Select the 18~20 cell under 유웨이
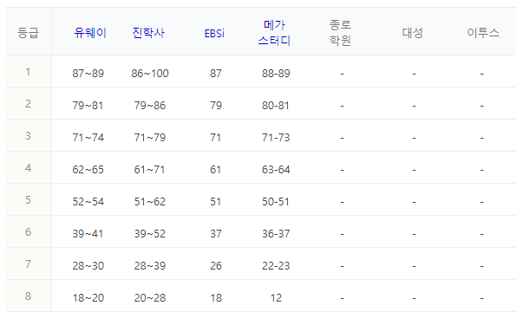Viewport: 516px width, 312px height. 88,298
